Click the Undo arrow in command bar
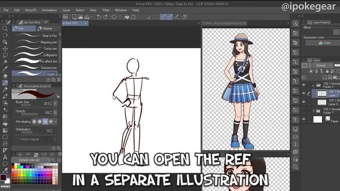The height and width of the screenshot is (191, 340). point(99,17)
